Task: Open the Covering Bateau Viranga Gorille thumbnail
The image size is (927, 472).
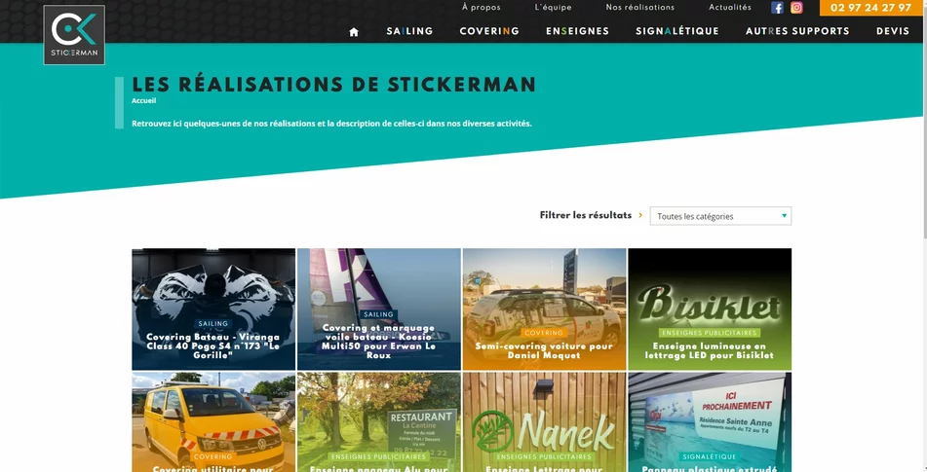Action: [x=213, y=309]
